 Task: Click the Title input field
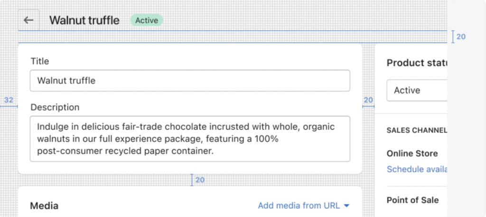pyautogui.click(x=190, y=81)
